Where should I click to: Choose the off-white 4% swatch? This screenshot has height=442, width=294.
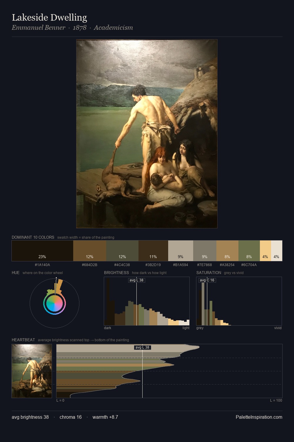[x=277, y=251]
